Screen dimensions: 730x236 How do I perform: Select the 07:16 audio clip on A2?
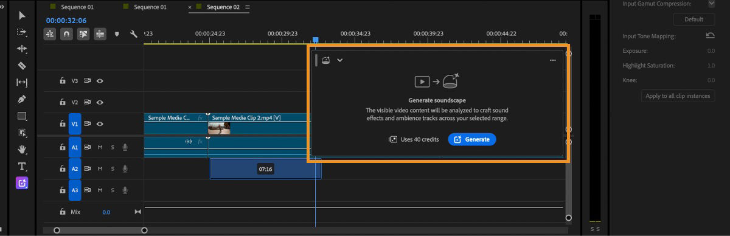265,168
